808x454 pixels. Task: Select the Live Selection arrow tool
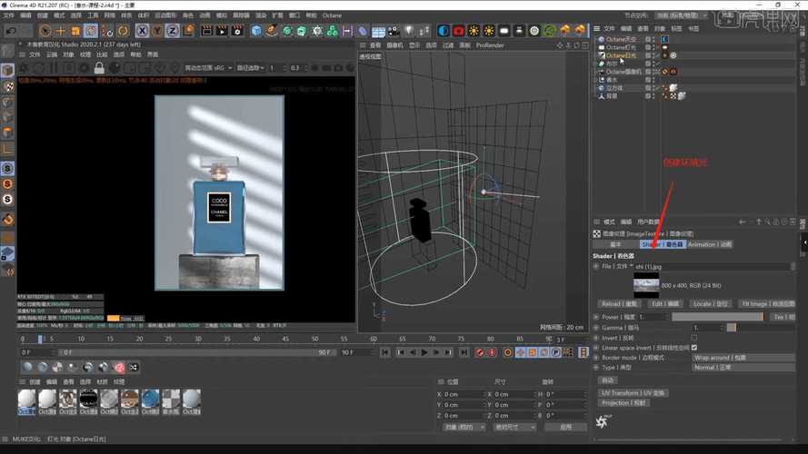45,32
